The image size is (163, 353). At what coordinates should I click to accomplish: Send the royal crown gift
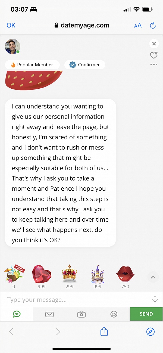pyautogui.click(x=70, y=274)
